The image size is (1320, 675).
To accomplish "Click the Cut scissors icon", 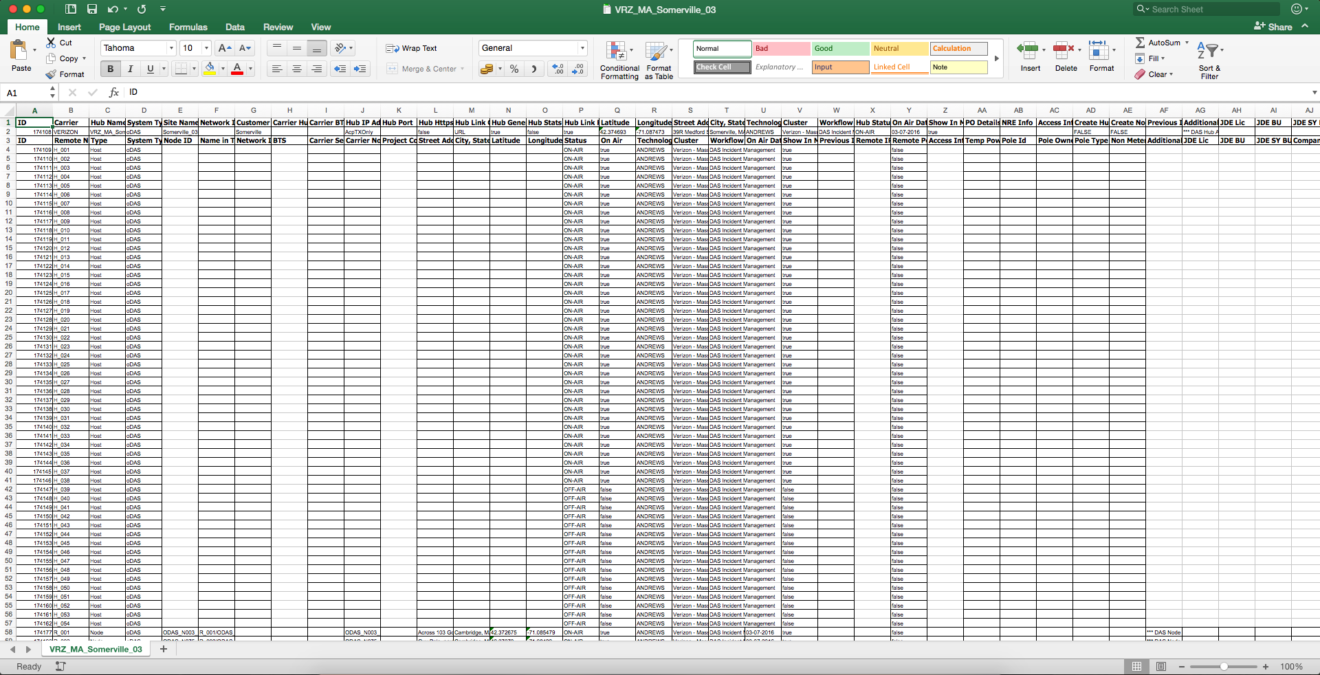I will pos(52,43).
